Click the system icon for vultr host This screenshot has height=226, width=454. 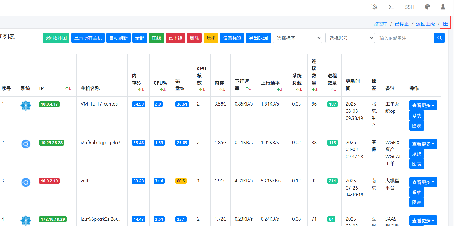click(26, 182)
